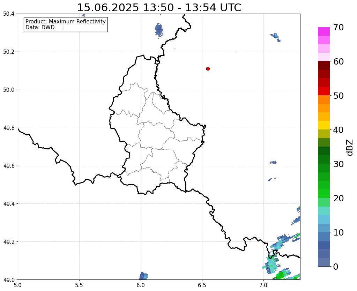Click the latitude label 50.4

9,14
